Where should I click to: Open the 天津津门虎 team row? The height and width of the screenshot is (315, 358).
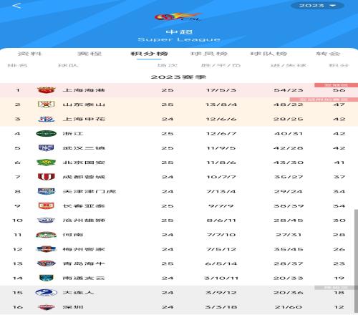pyautogui.click(x=179, y=191)
